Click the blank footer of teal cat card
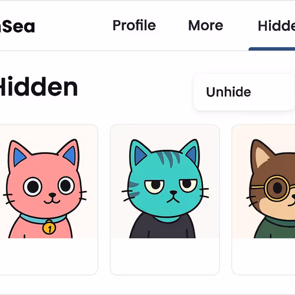 click(x=165, y=257)
